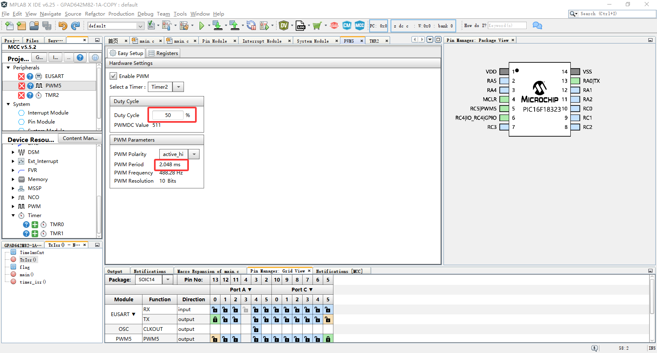Click the Content Man... button
Viewport: 657px width, 353px height.
tap(80, 138)
